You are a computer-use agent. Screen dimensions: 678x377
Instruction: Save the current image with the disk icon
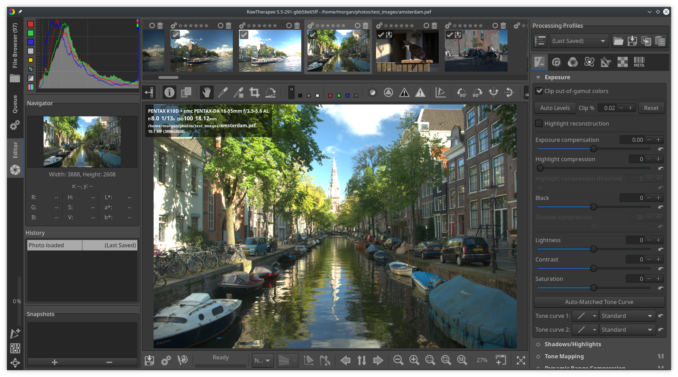pos(149,360)
